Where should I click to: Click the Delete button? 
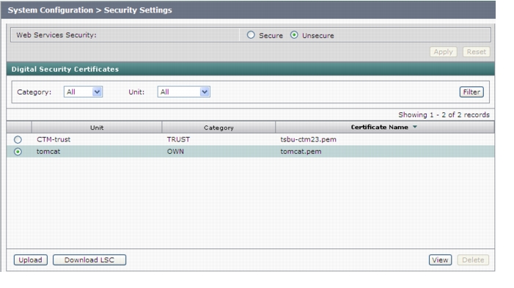coord(473,260)
